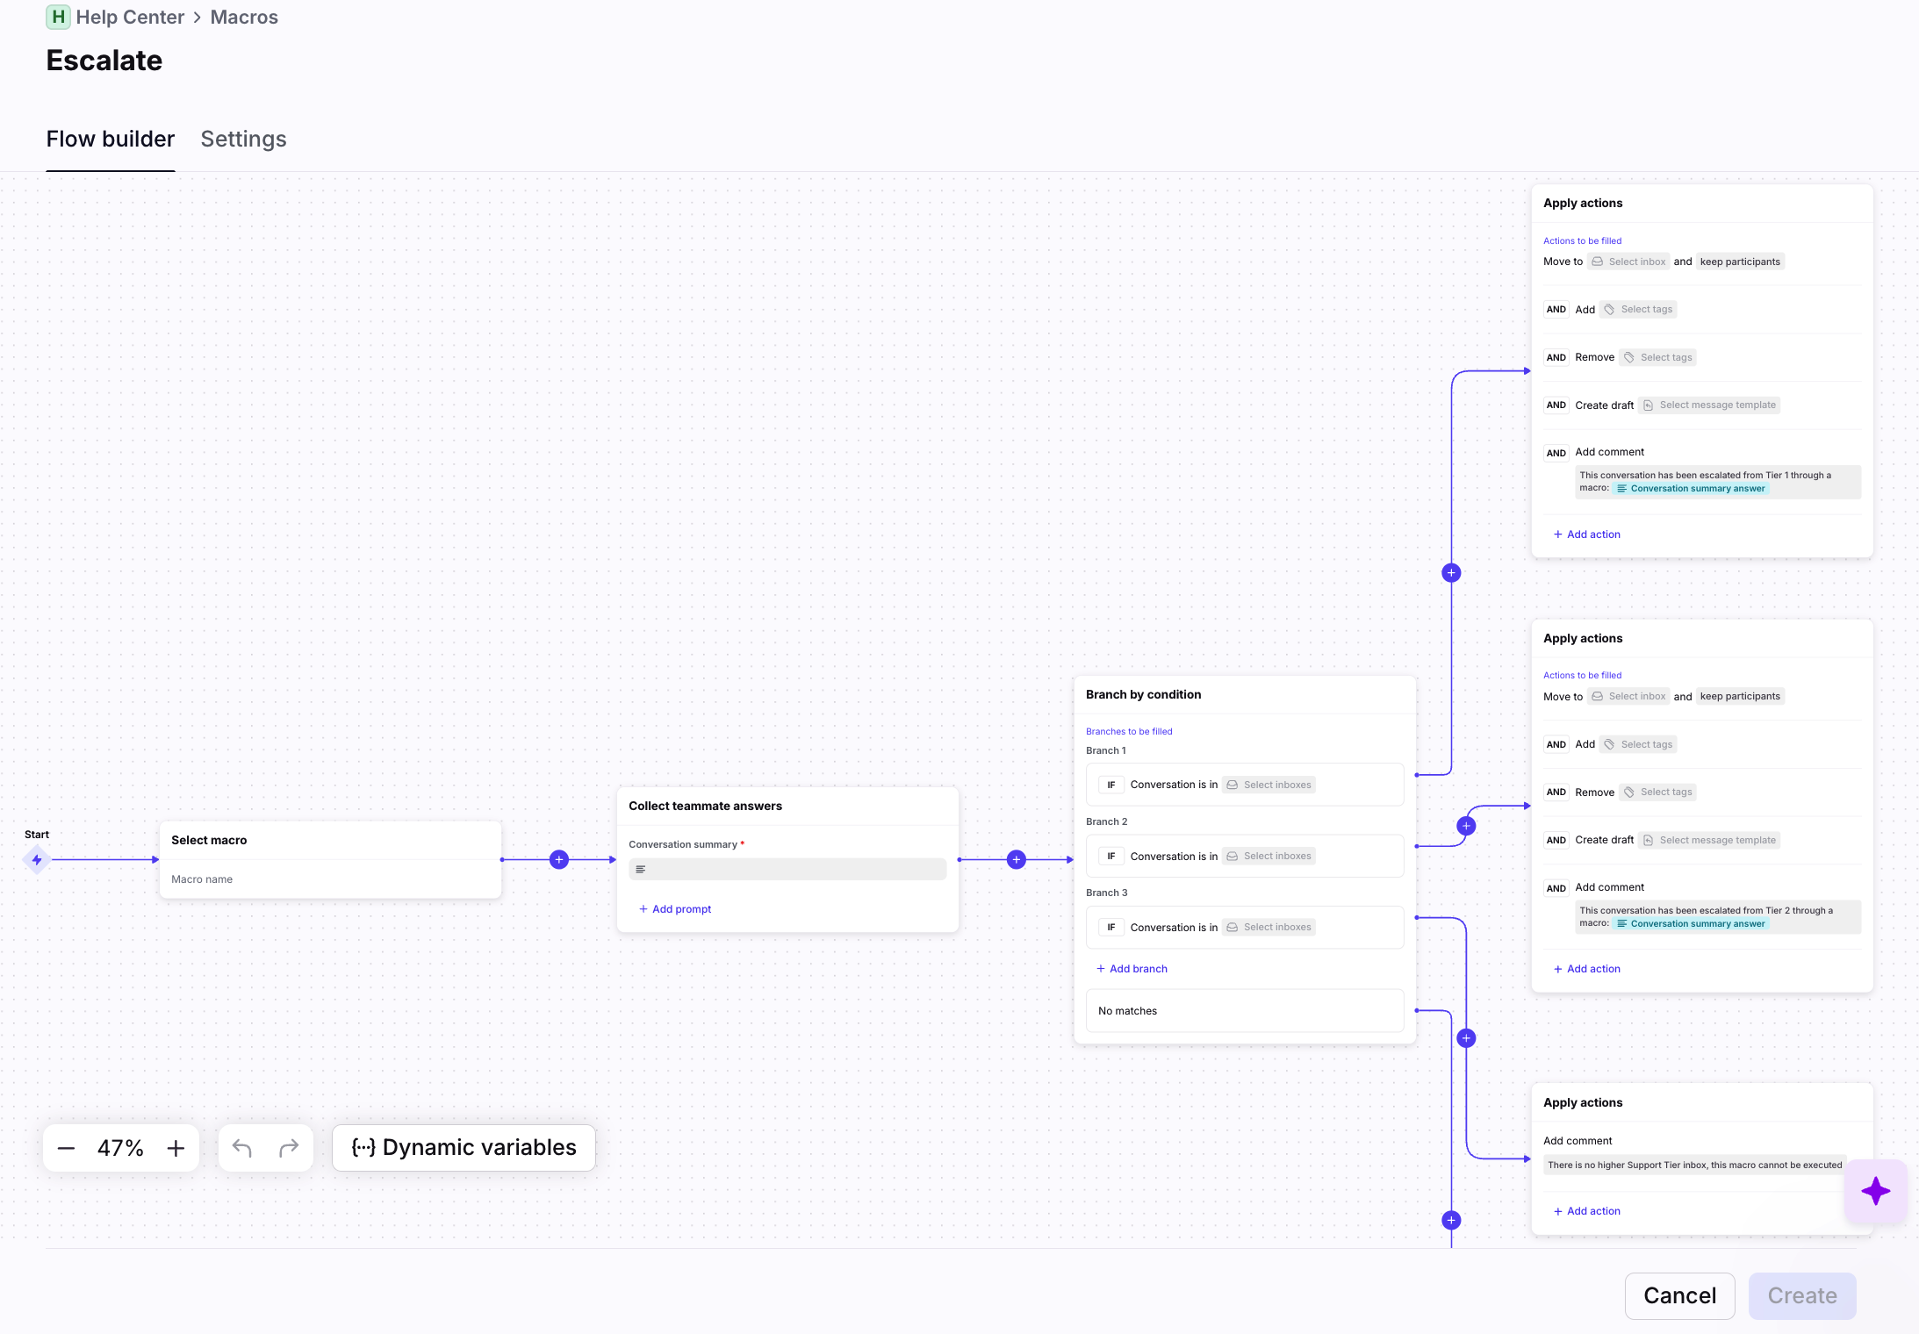Screen dimensions: 1919x1334
Task: Click the zoom out minus icon
Action: tap(66, 1148)
